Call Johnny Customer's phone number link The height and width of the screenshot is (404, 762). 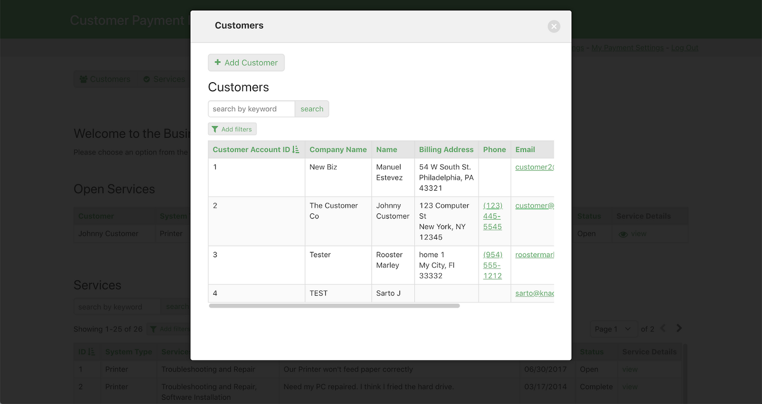492,216
